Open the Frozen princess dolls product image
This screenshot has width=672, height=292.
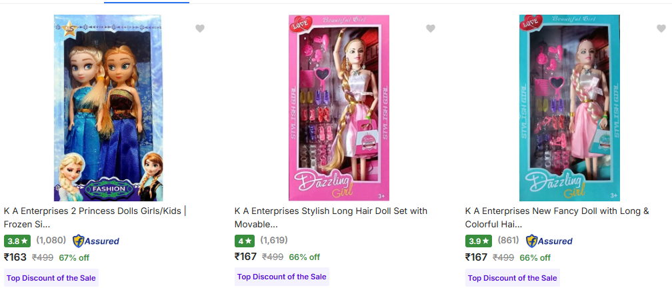tap(108, 108)
